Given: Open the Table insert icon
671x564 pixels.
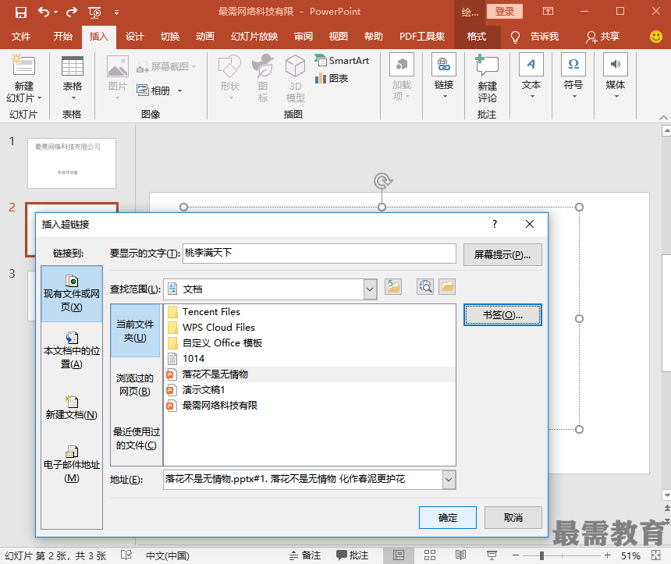Looking at the screenshot, I should coord(73,66).
